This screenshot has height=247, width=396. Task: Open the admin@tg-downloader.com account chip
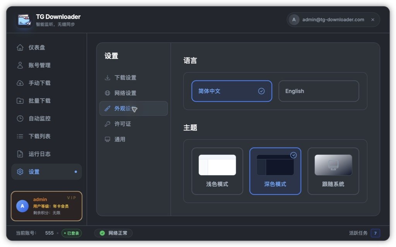pyautogui.click(x=333, y=20)
